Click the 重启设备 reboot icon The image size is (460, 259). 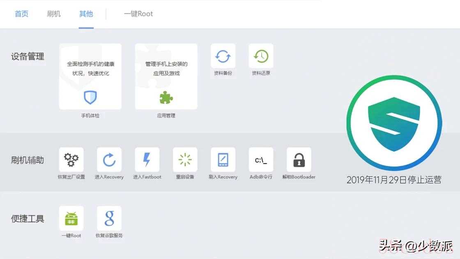[185, 160]
